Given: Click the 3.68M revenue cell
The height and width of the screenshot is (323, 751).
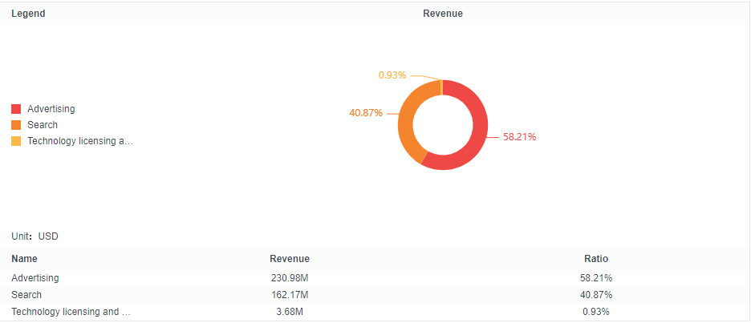Looking at the screenshot, I should point(290,312).
